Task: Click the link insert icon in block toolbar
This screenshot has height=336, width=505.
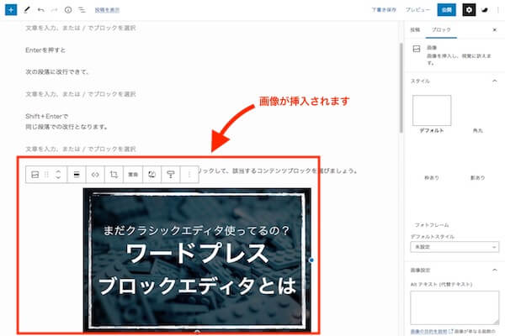Action: pyautogui.click(x=95, y=174)
